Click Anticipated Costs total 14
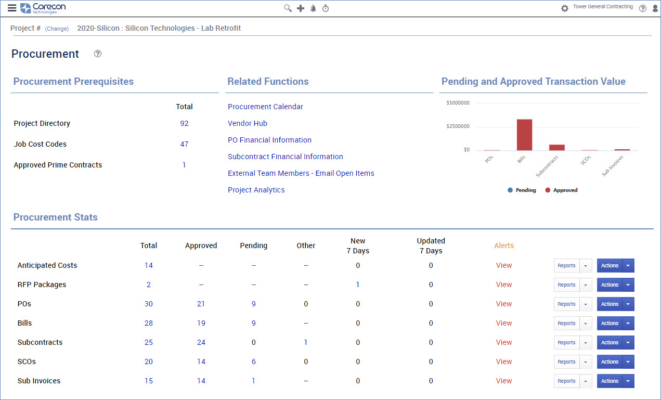The image size is (661, 400). click(149, 265)
